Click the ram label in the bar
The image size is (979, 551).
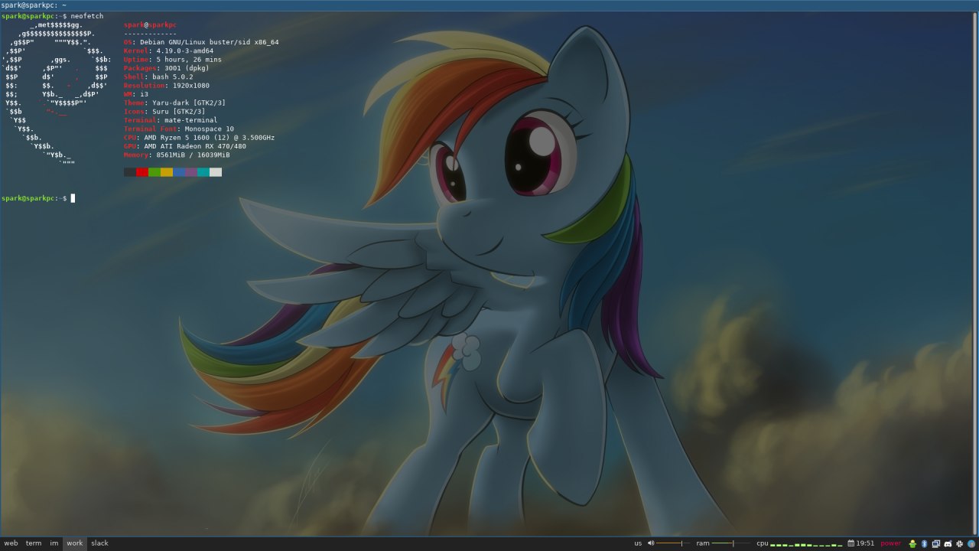coord(703,543)
